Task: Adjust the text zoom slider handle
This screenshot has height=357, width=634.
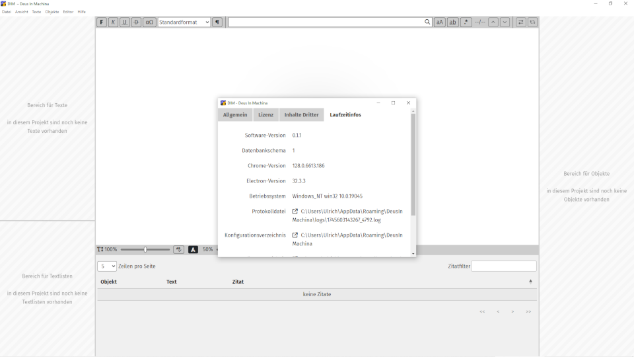Action: [x=145, y=249]
